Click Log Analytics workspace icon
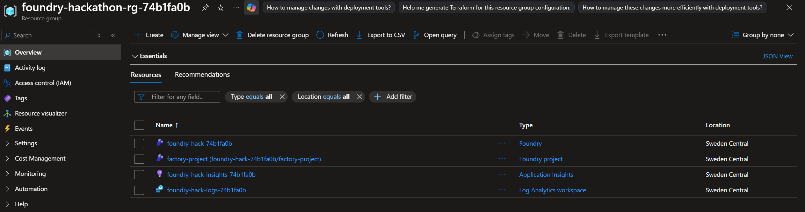805x212 pixels. [160, 189]
